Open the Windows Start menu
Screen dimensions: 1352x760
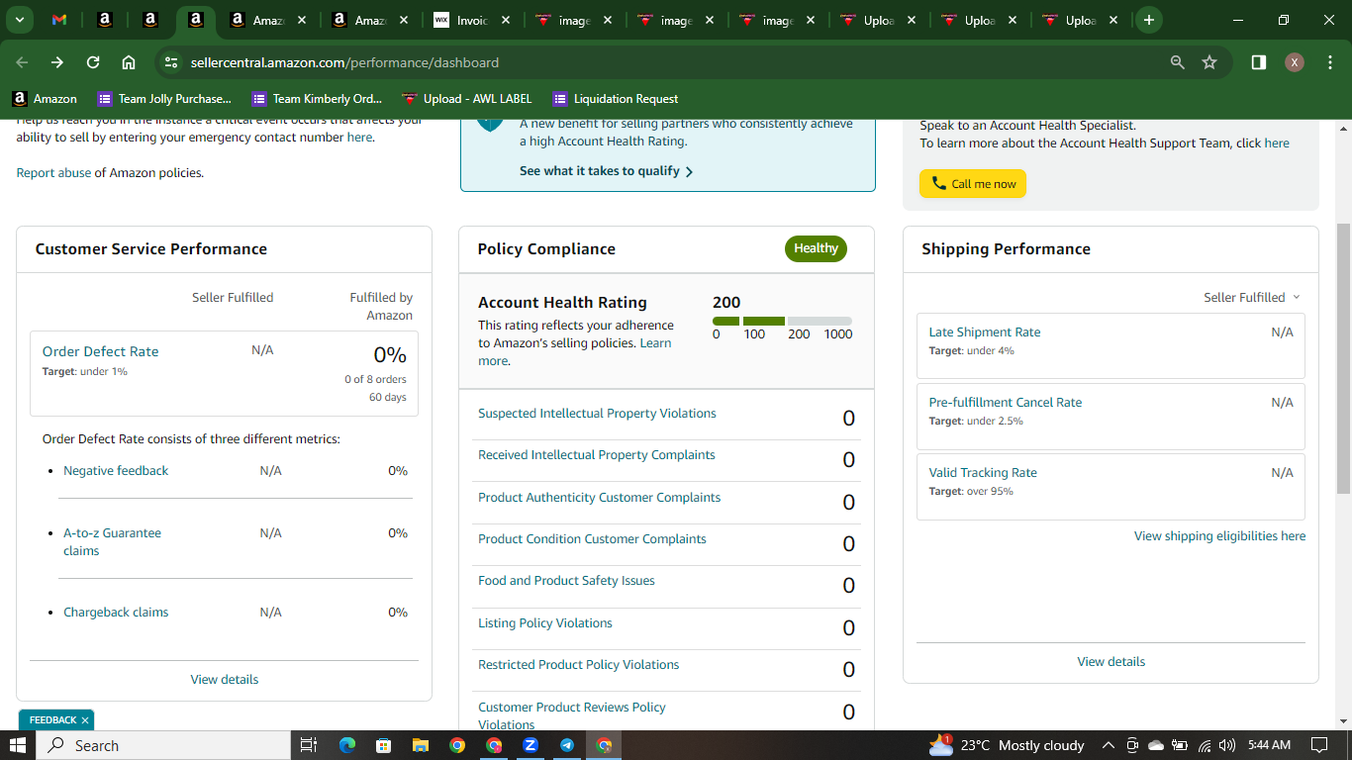pyautogui.click(x=18, y=745)
